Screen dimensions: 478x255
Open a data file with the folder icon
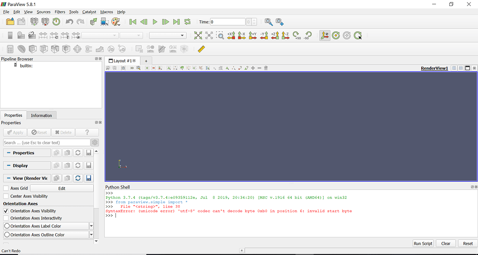10,22
